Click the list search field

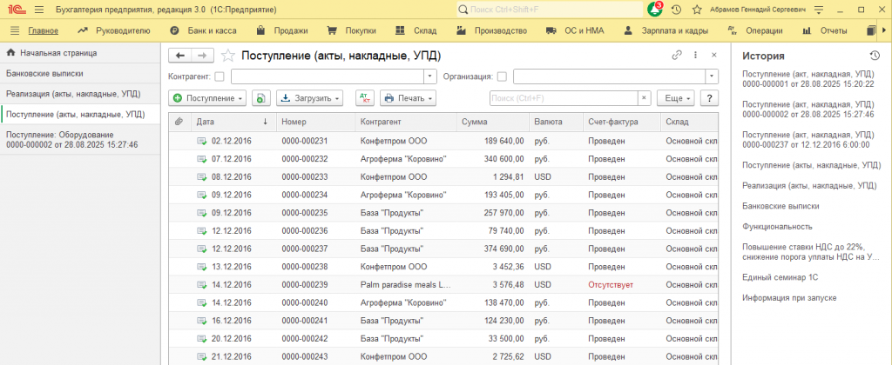(x=564, y=97)
